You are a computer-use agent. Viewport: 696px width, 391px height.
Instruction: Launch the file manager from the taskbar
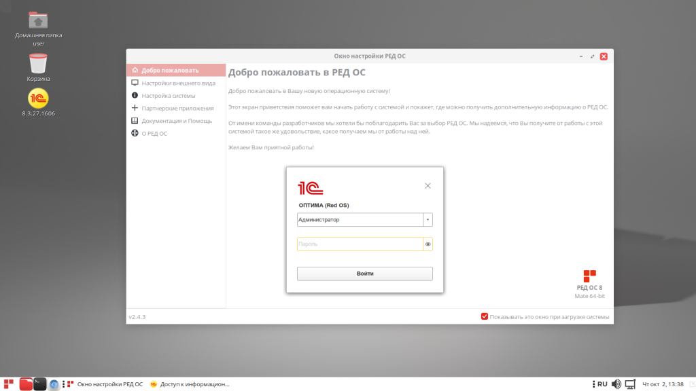pyautogui.click(x=26, y=384)
